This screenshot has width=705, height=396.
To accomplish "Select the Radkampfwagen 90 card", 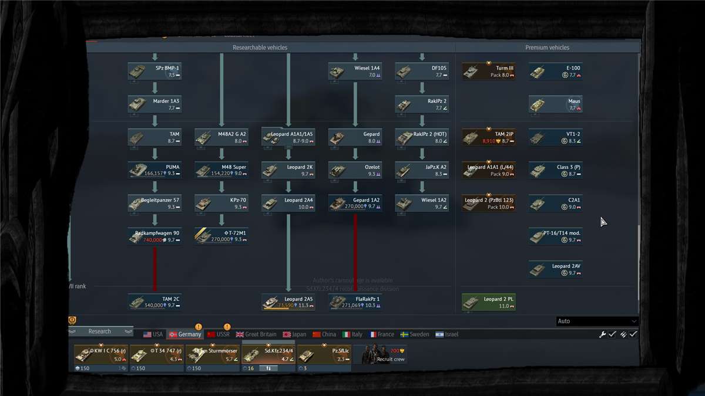I will [x=155, y=236].
